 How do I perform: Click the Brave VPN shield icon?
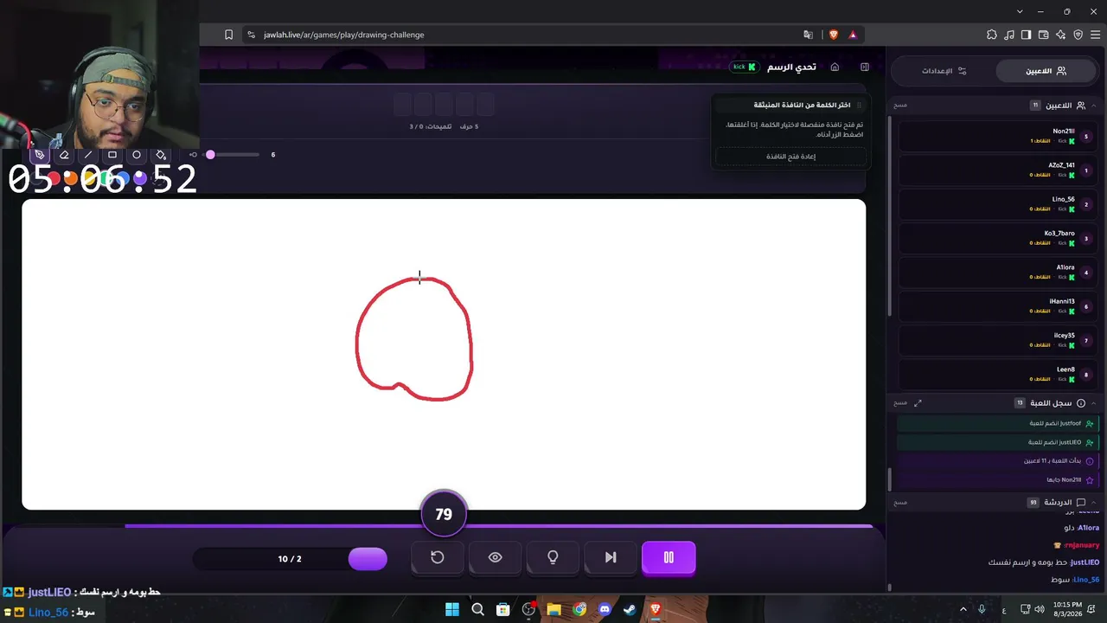[1078, 35]
